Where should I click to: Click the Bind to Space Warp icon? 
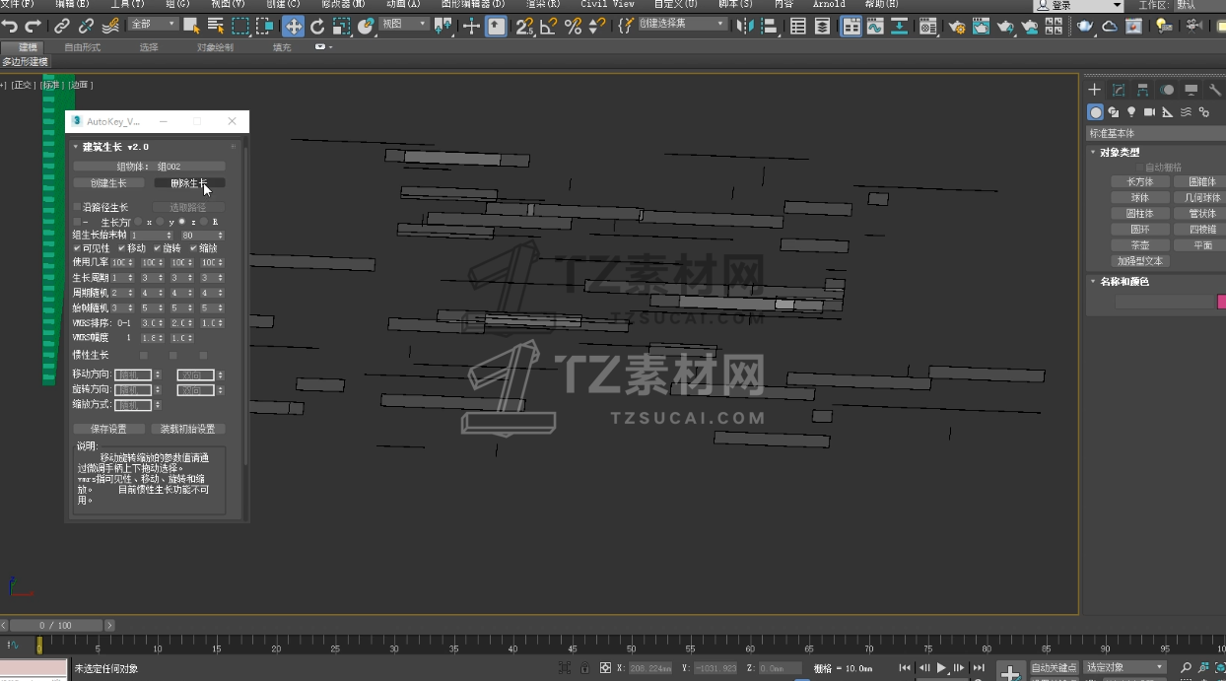110,26
